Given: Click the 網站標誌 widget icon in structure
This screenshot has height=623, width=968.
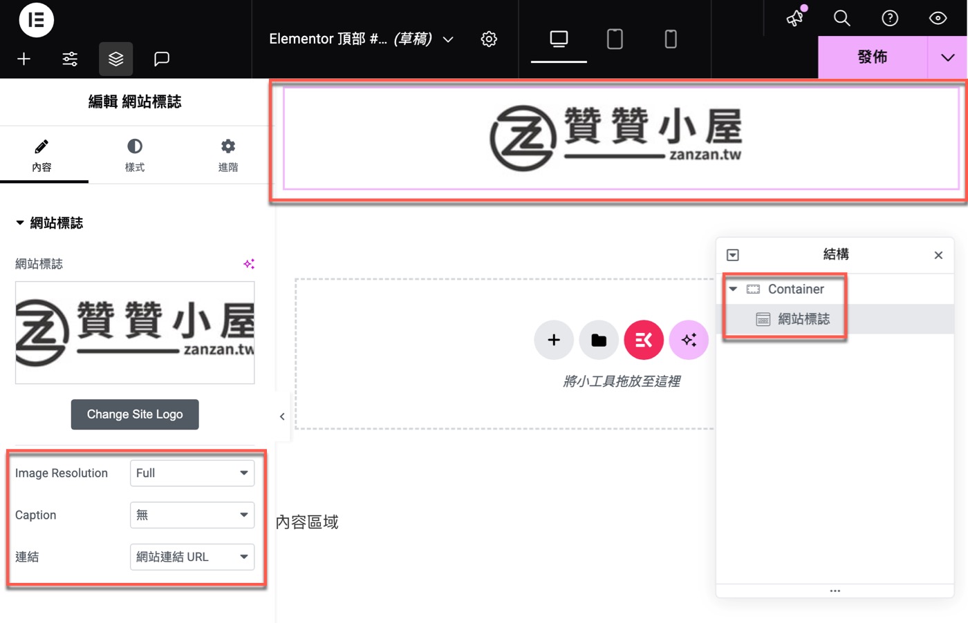Looking at the screenshot, I should (763, 319).
